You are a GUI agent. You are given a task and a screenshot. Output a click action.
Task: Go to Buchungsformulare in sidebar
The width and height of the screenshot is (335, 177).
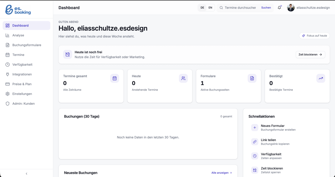(x=26, y=45)
